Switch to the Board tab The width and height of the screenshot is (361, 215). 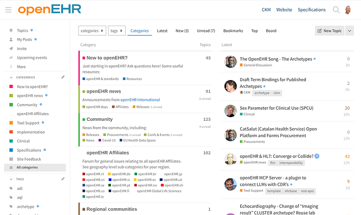coord(271,31)
